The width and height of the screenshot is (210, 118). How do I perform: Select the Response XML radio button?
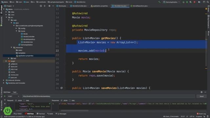70,100
